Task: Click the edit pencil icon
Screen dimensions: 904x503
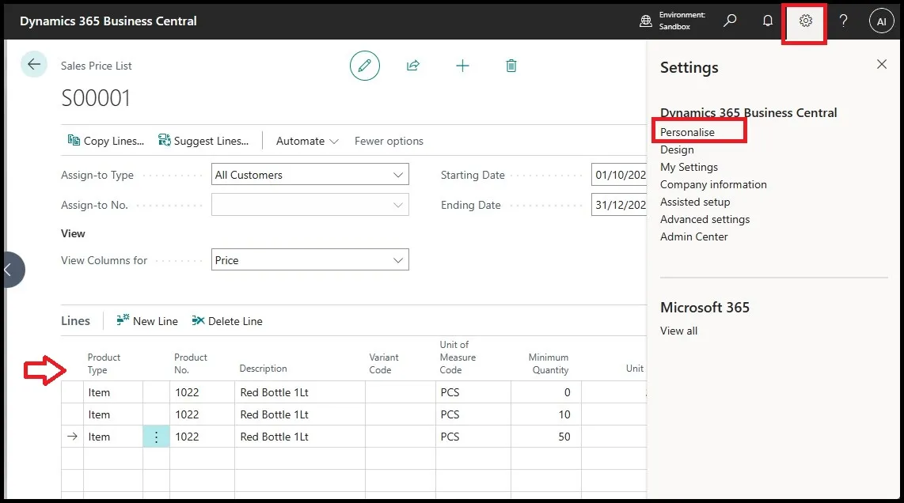Action: click(x=364, y=66)
